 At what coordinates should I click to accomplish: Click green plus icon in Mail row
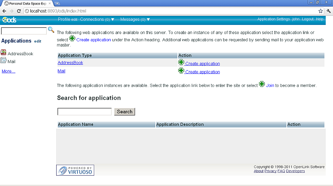tap(181, 71)
